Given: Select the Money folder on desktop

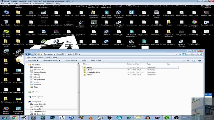Looking at the screenshot, I should point(19,13).
